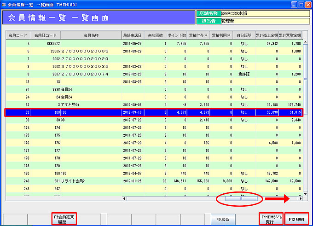
Task: Click the 来店回数 column header
Action: pyautogui.click(x=154, y=35)
